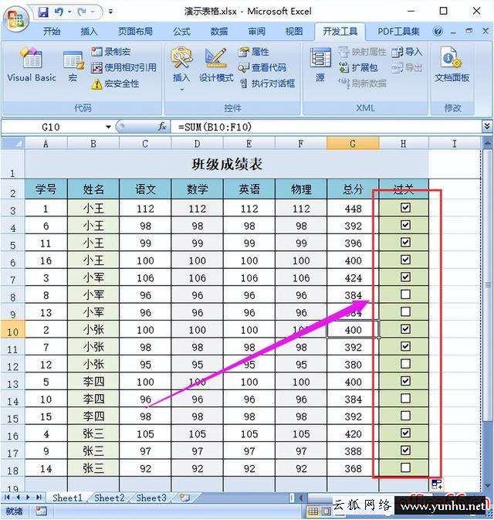Open the Name Box dropdown arrow
This screenshot has width=494, height=520.
(x=108, y=127)
